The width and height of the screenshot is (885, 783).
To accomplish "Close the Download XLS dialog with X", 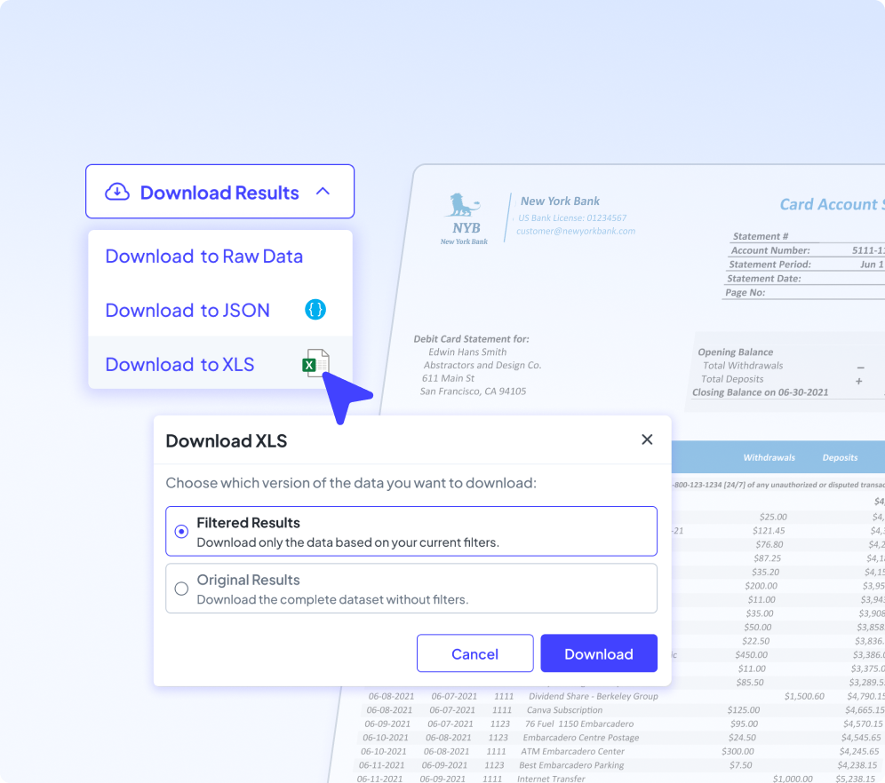I will click(x=647, y=439).
